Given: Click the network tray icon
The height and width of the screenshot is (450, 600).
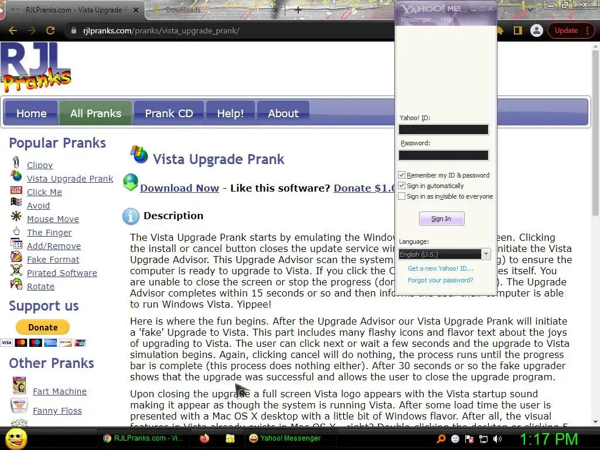Looking at the screenshot, I should [483, 439].
